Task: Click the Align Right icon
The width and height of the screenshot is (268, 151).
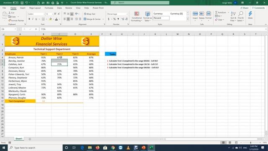Action: click(x=72, y=19)
